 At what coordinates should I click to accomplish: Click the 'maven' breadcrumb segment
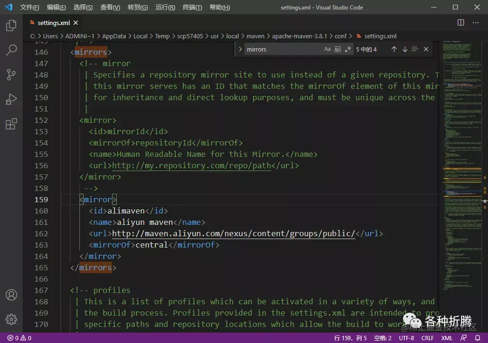pyautogui.click(x=255, y=36)
